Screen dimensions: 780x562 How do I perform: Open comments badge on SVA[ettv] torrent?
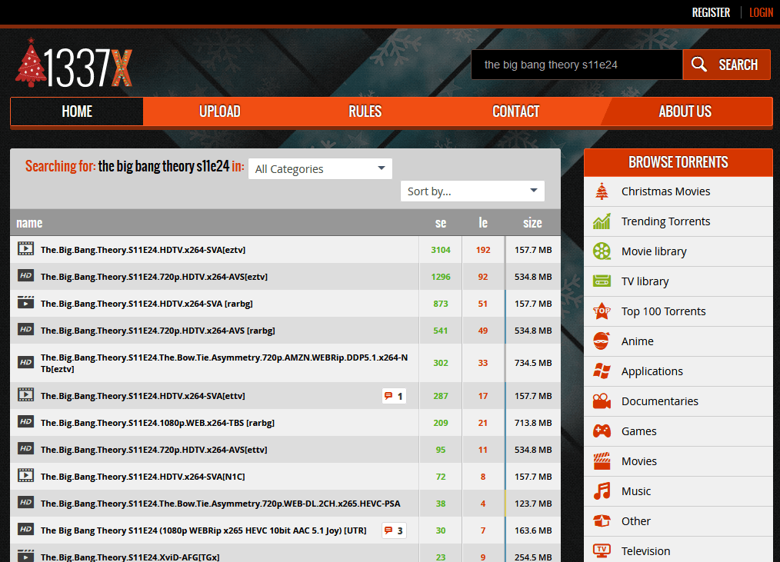[x=394, y=396]
